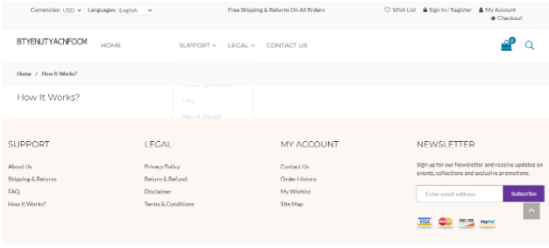Click the BTYENUTYACNFOCM site logo
Image resolution: width=549 pixels, height=248 pixels.
[52, 41]
